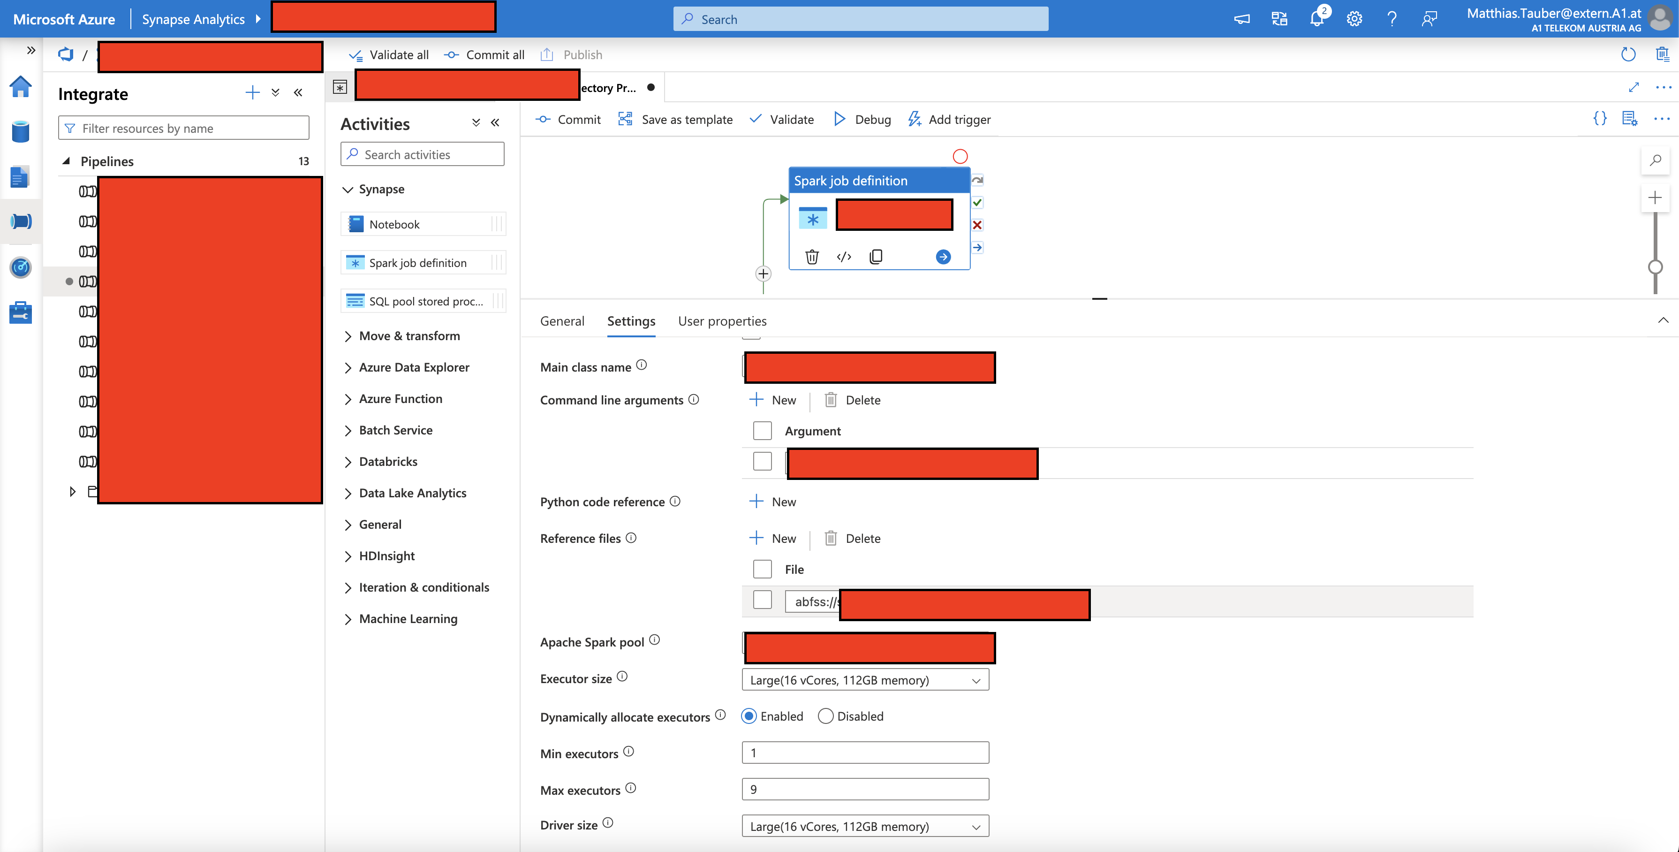Screen dimensions: 1679x852
Task: Collapse the settings panel chevron
Action: tap(1663, 320)
